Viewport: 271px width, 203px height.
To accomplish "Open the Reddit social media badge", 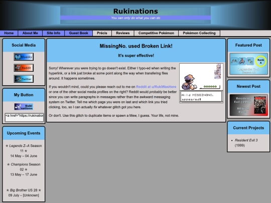I will pos(24,68).
